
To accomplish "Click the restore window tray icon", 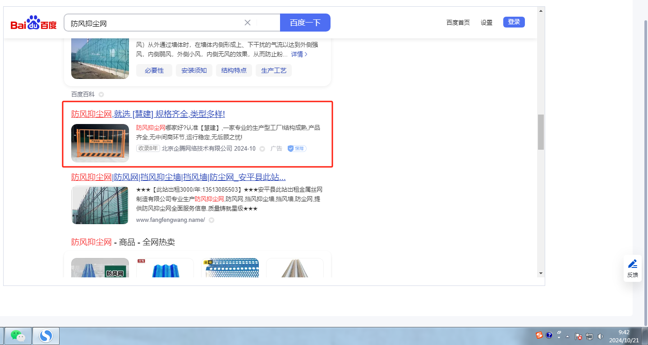I will (559, 332).
